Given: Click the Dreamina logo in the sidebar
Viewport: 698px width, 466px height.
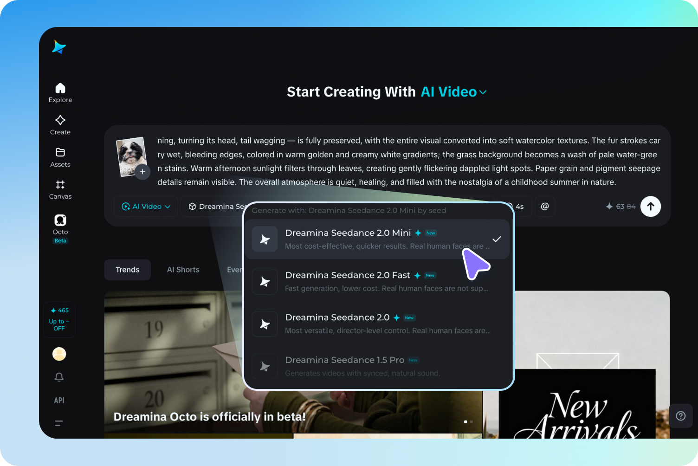Looking at the screenshot, I should click(59, 47).
